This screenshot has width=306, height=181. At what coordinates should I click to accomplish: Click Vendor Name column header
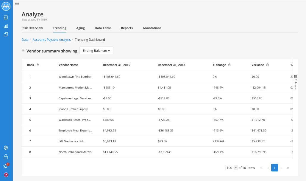coord(68,65)
